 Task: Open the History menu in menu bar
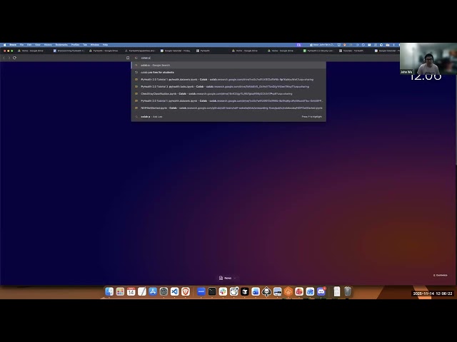click(x=48, y=44)
